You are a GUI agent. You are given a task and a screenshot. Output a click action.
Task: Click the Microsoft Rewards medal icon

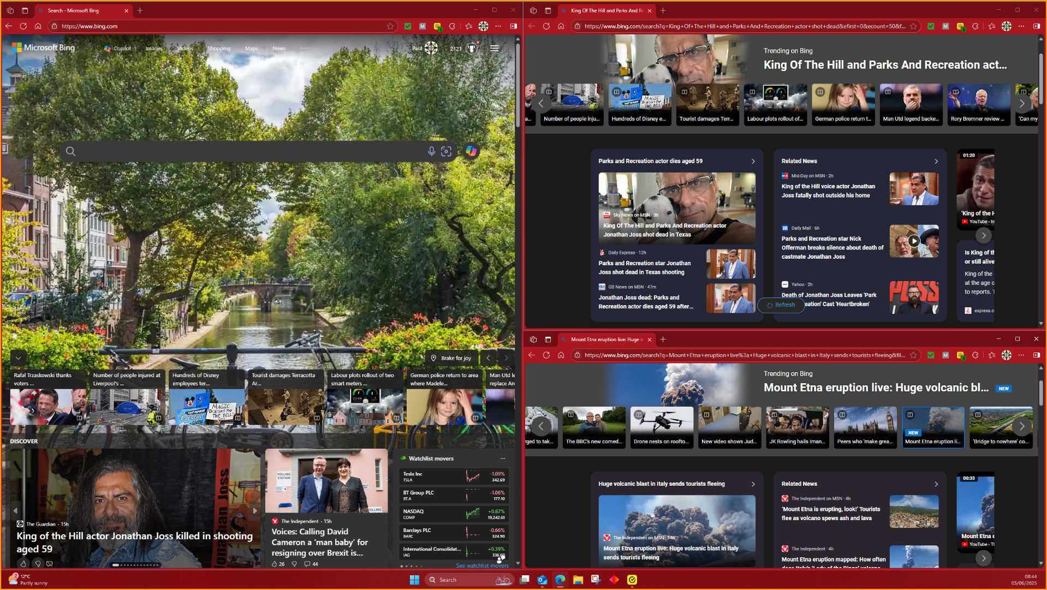pyautogui.click(x=472, y=48)
